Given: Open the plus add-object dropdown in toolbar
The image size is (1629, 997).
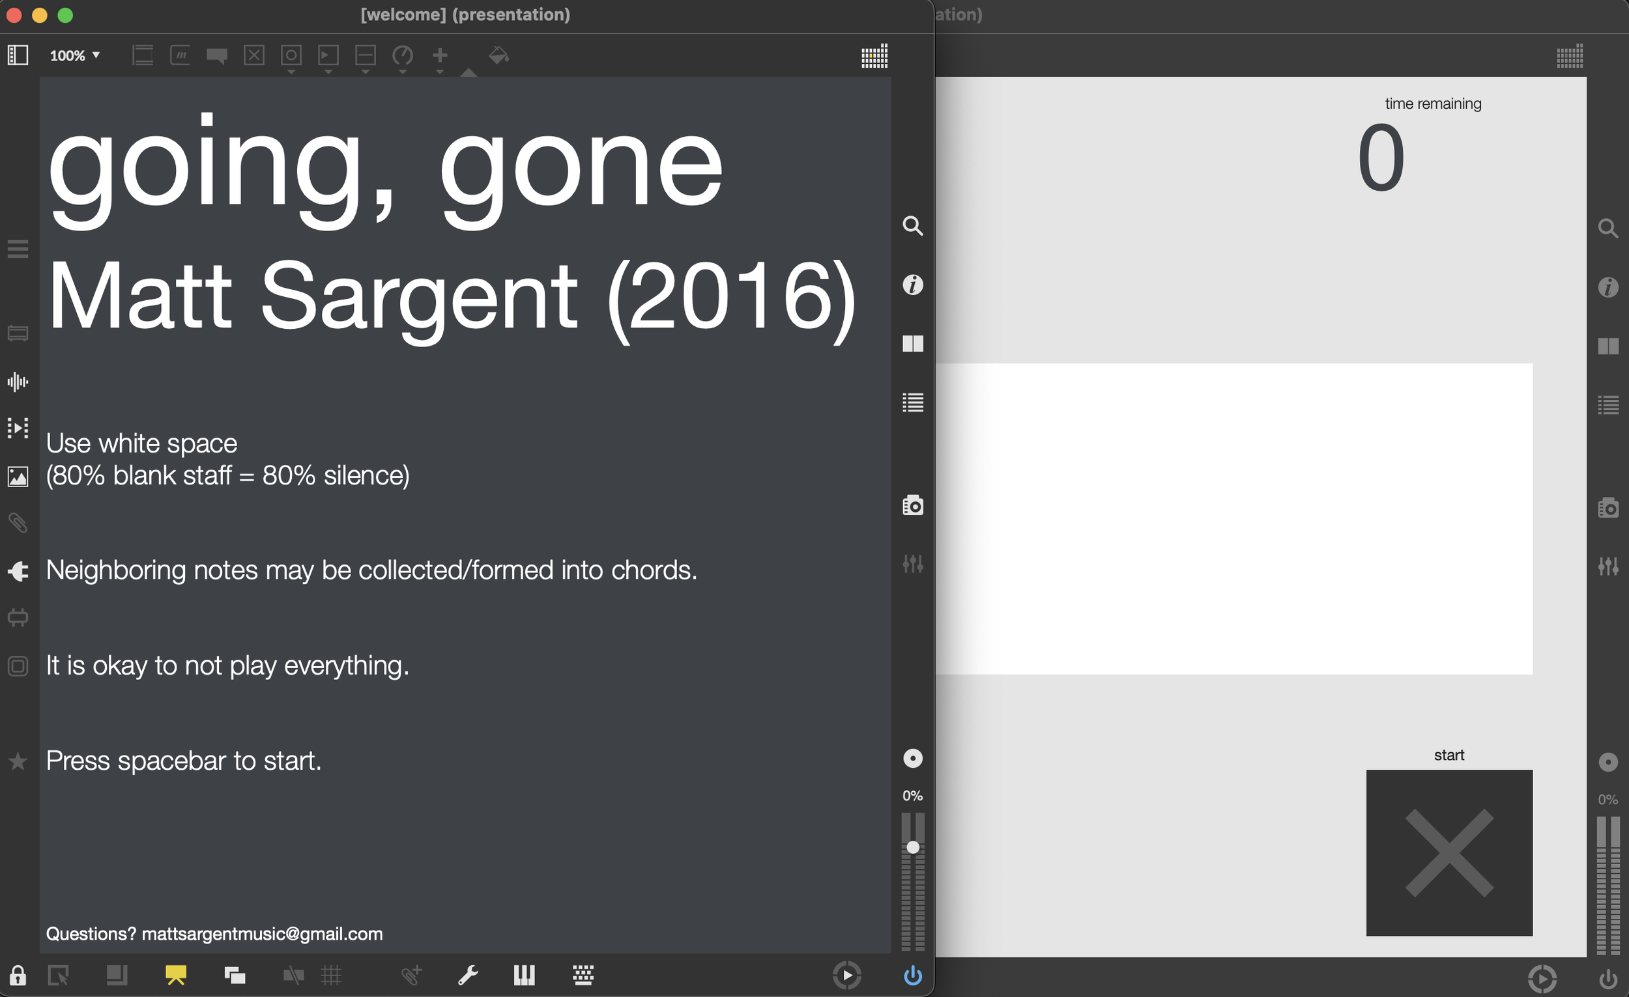Looking at the screenshot, I should (x=440, y=58).
